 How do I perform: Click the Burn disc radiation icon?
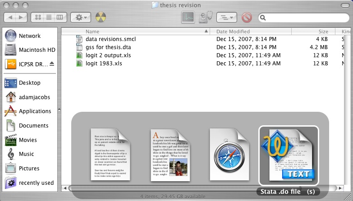coord(102,18)
